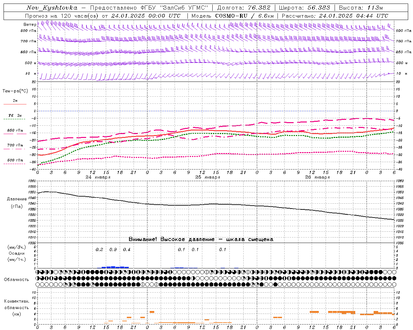The height and width of the screenshot is (330, 413).
Task: Click 'Предоставлено ФГБУ ЗапСиб УГМС' provider text
Action: pos(149,8)
